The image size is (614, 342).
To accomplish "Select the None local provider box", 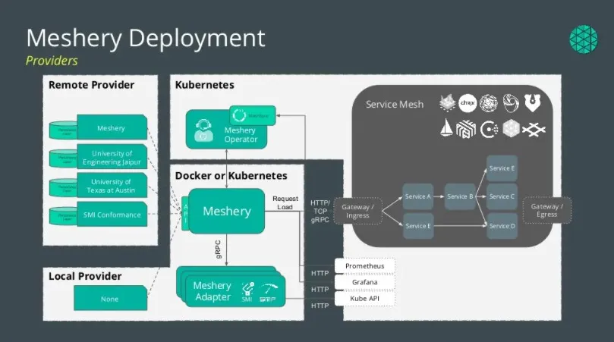I will pos(110,299).
